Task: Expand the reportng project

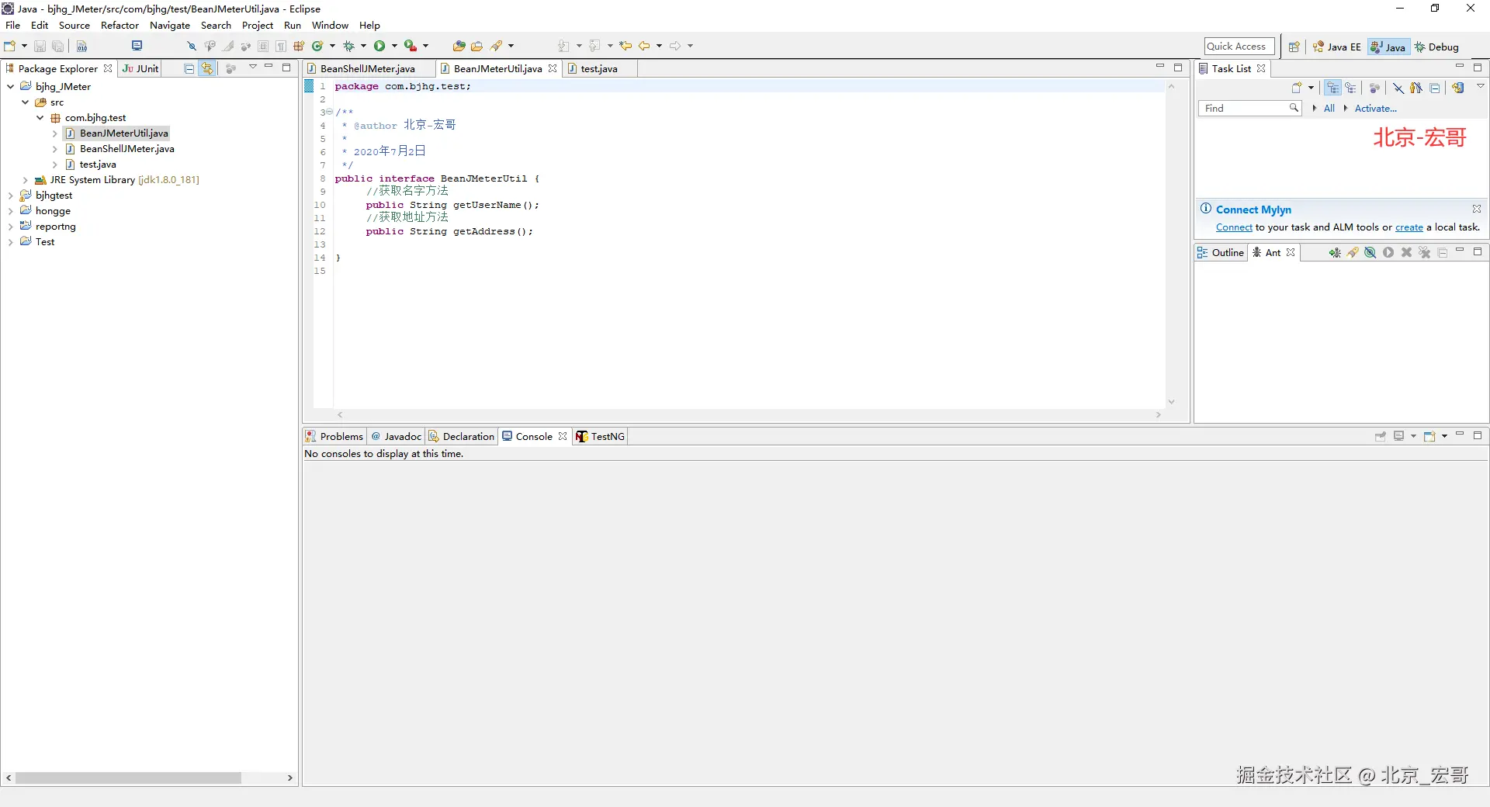Action: pyautogui.click(x=10, y=227)
